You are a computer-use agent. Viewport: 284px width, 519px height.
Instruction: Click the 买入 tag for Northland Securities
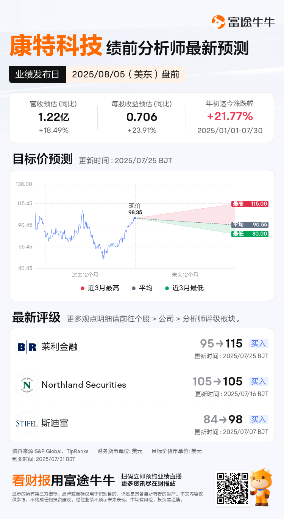259,381
